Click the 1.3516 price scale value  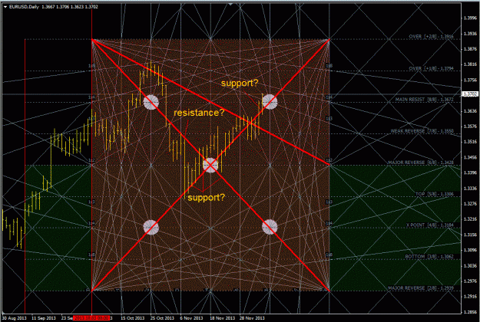coord(470,142)
